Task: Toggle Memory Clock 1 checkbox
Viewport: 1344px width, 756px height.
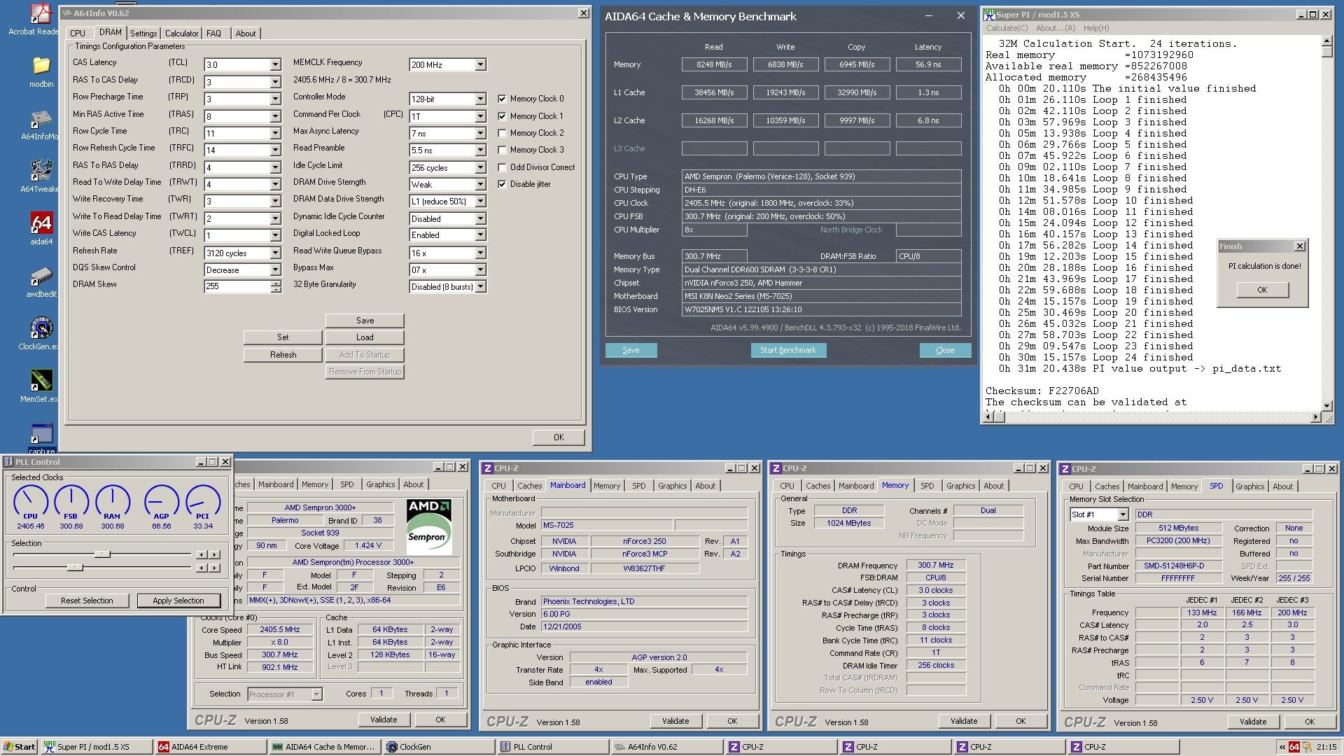Action: coord(502,116)
